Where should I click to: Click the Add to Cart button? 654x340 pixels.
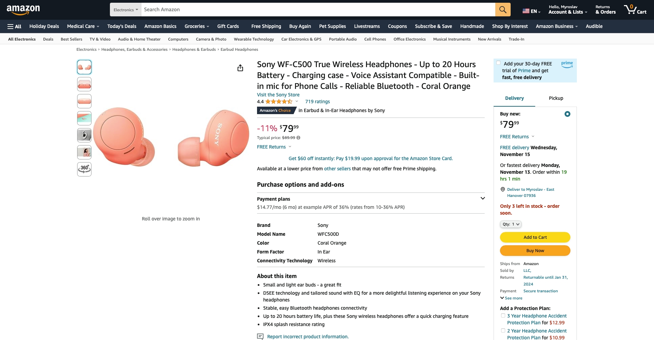(535, 237)
